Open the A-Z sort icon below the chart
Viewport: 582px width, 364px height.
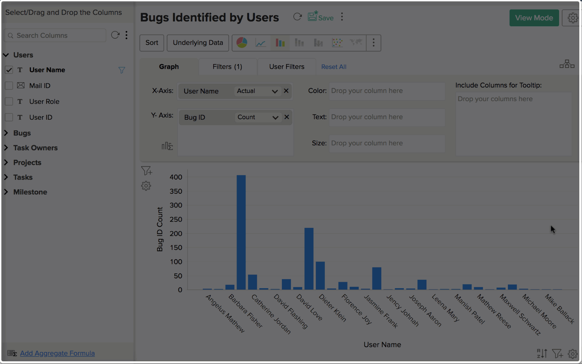click(x=542, y=353)
